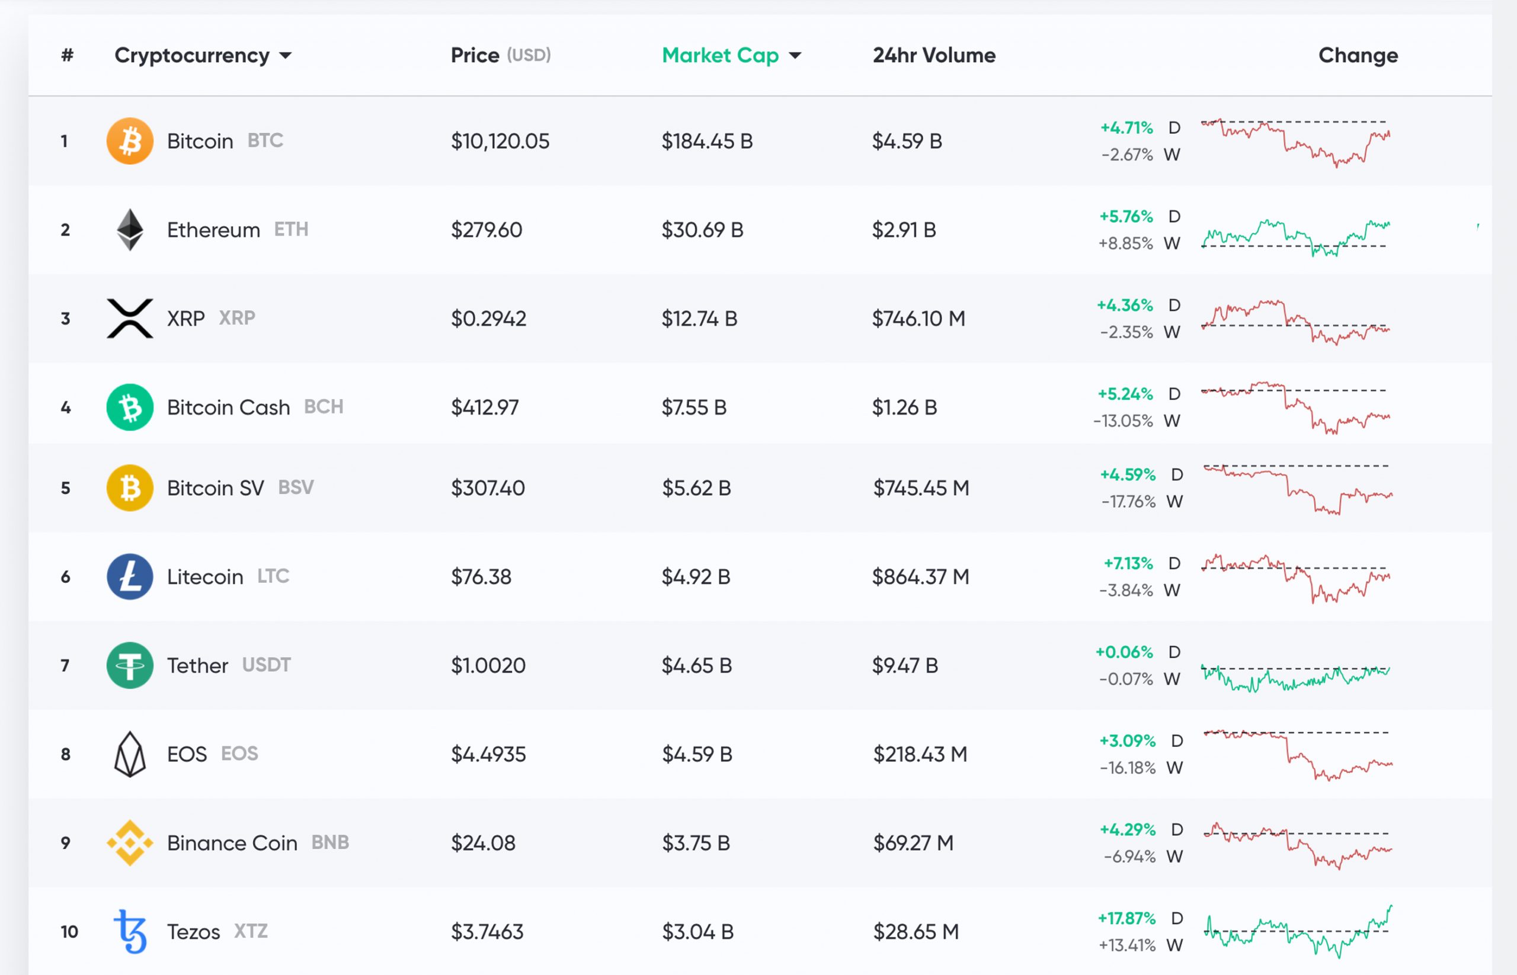Open the Market Cap sort dropdown arrow
1517x975 pixels.
[795, 56]
